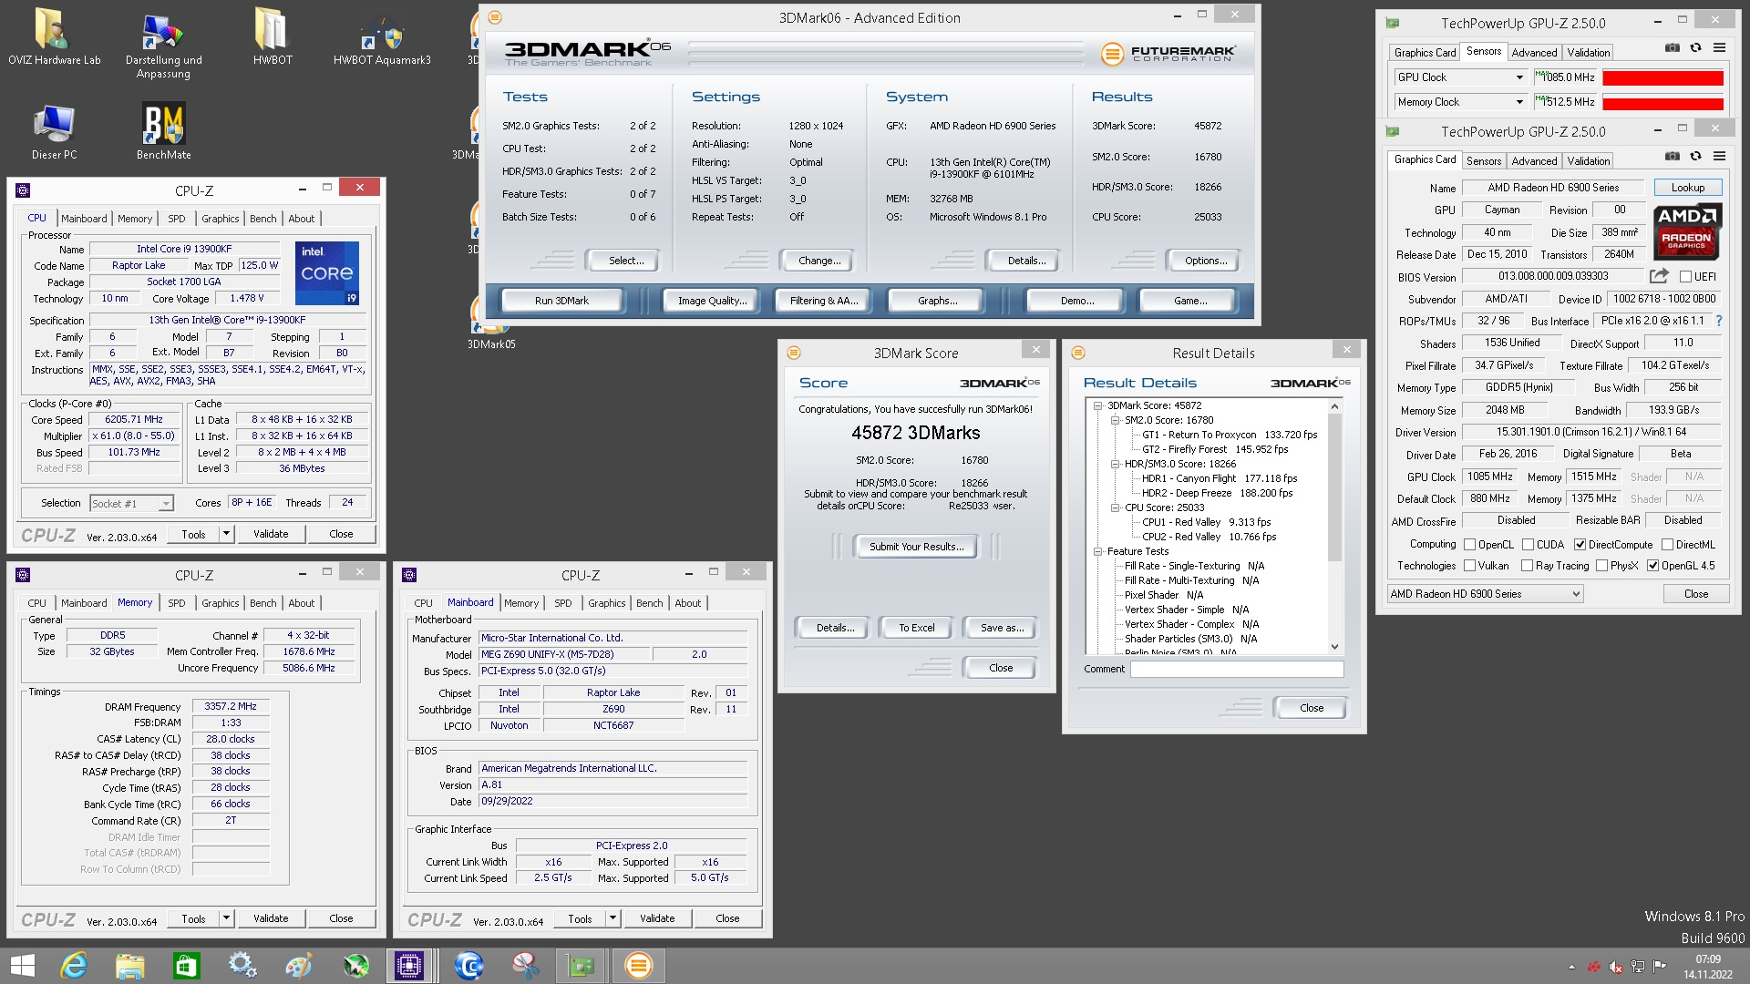Select the HWBOT folder on the desktop
1750x984 pixels.
273,36
